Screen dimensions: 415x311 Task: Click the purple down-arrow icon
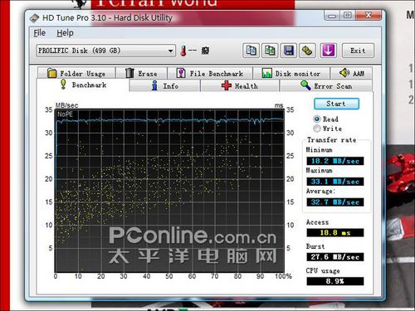click(329, 51)
